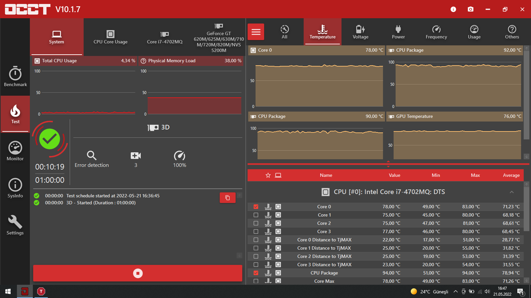
Task: Stop the running test
Action: click(x=138, y=273)
